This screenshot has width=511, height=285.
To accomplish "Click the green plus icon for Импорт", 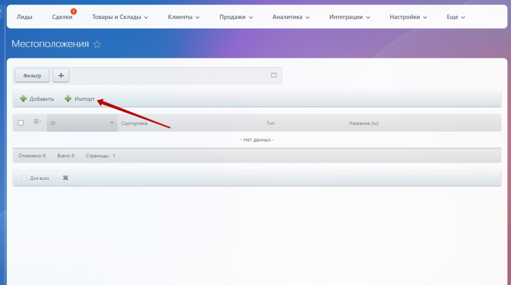I will coord(68,99).
